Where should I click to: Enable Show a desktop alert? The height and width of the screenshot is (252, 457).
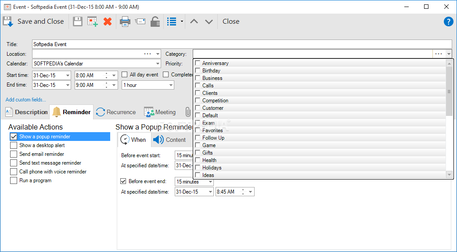pos(14,145)
